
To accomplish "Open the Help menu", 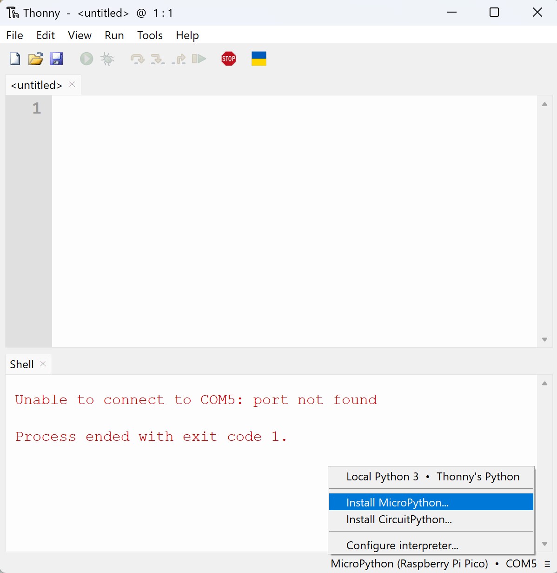I will point(187,35).
